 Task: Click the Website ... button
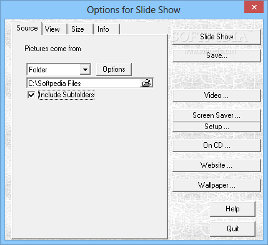coord(217,165)
